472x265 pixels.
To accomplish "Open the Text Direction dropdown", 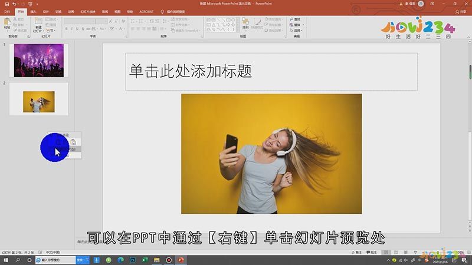I will pyautogui.click(x=180, y=19).
